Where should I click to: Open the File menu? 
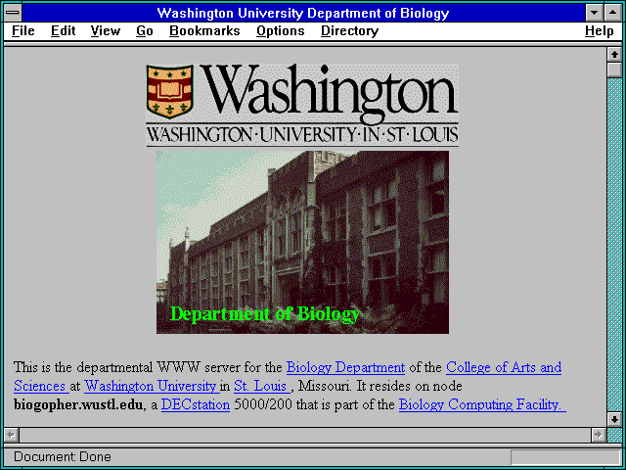point(23,30)
